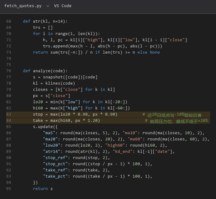Click the fetch_quotes.py title text
The height and width of the screenshot is (199, 216).
click(23, 6)
